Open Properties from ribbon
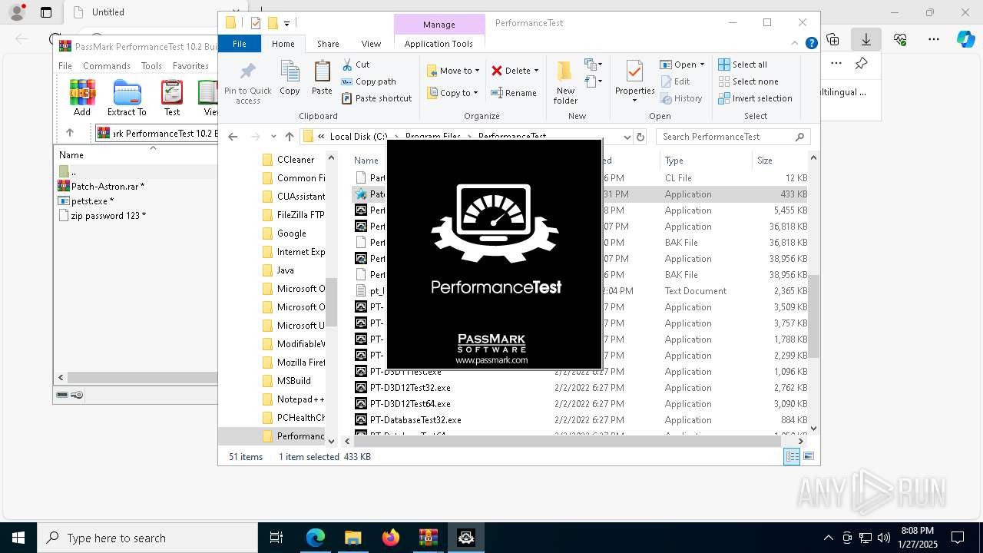 [x=634, y=81]
